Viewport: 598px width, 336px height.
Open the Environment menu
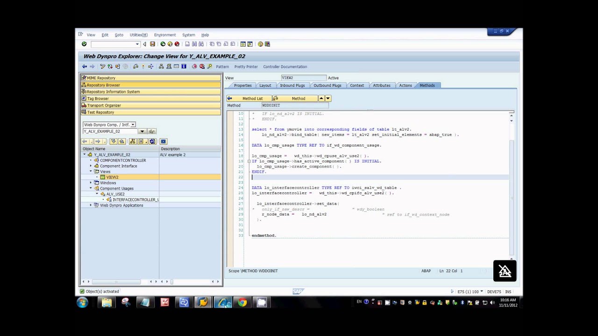[165, 35]
